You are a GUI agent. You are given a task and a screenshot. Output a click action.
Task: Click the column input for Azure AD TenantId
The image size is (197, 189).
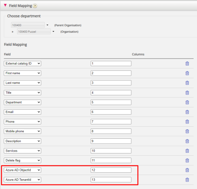click(111, 180)
